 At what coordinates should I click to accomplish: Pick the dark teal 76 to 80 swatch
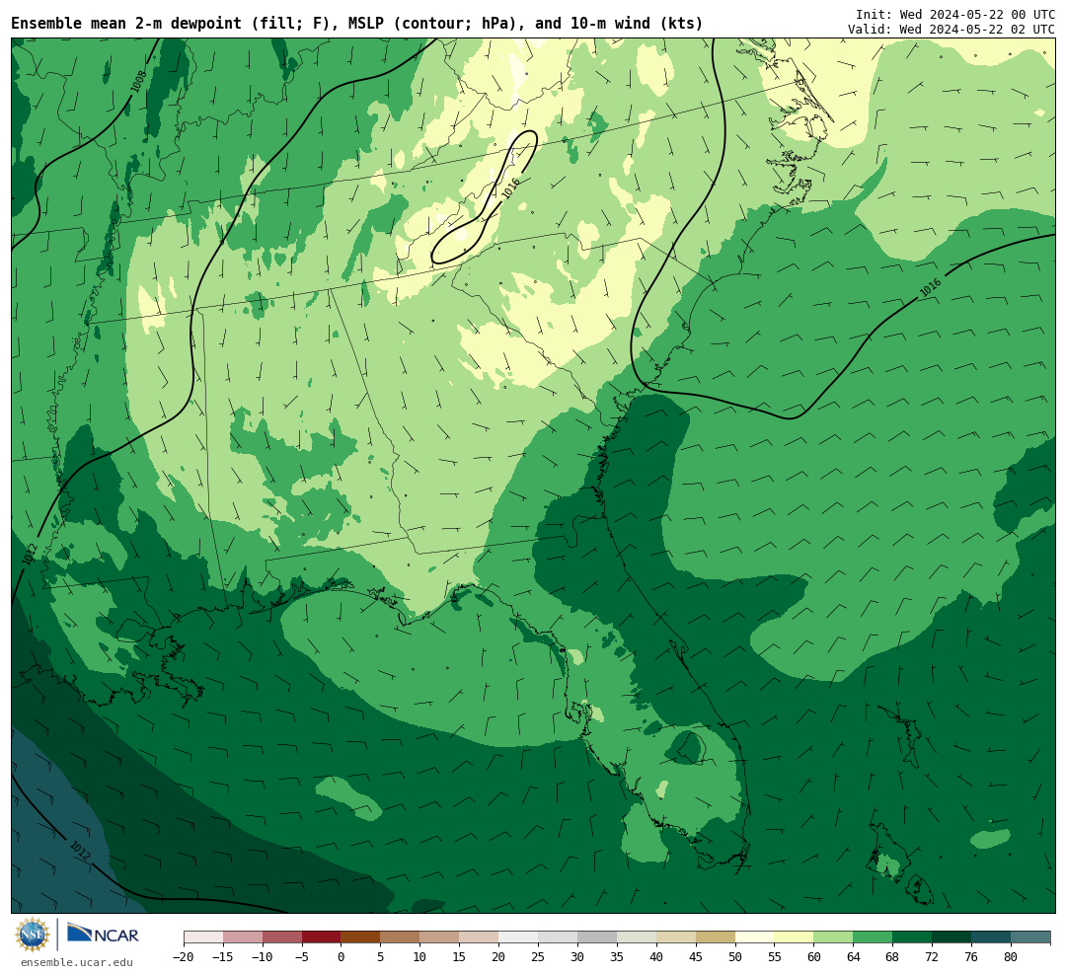click(991, 937)
